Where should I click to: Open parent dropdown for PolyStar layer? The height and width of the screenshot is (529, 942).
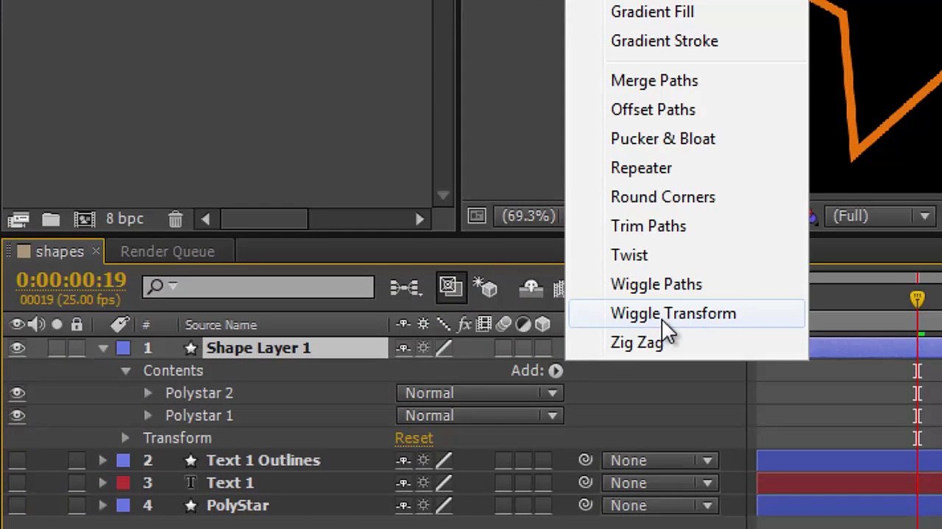pyautogui.click(x=659, y=505)
